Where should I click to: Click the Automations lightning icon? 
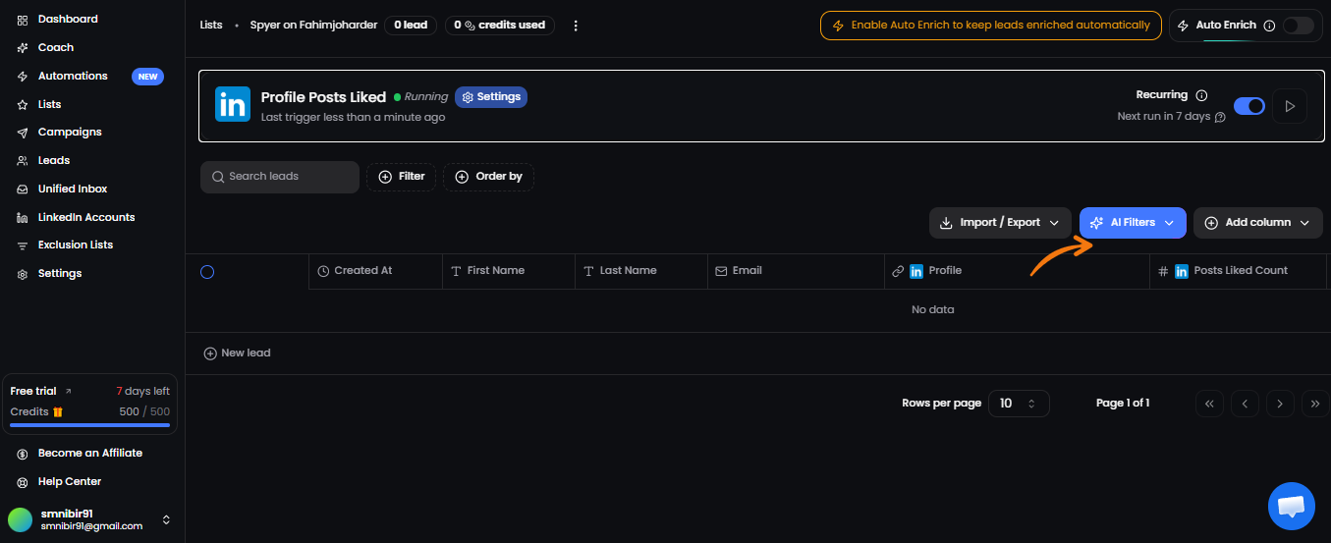[23, 76]
